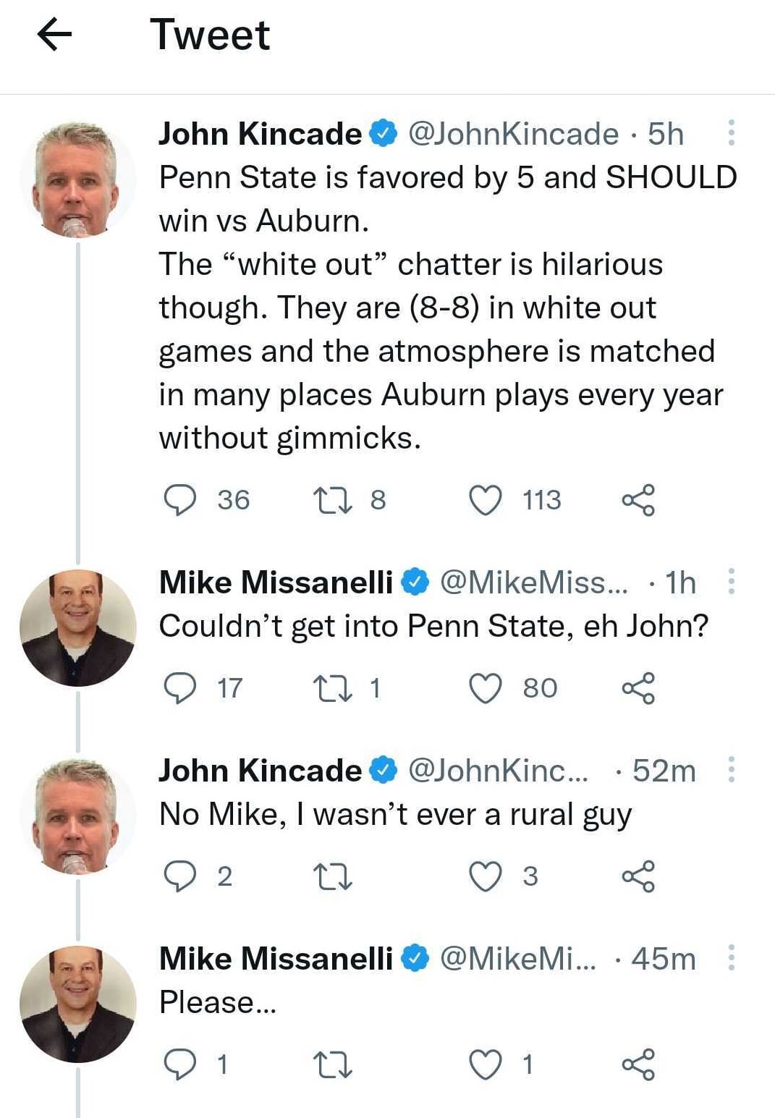775x1118 pixels.
Task: Share John Kincade's first tweet
Action: [638, 500]
